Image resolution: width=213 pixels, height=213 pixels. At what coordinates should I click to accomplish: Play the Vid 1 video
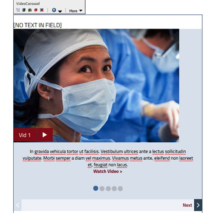click(45, 135)
